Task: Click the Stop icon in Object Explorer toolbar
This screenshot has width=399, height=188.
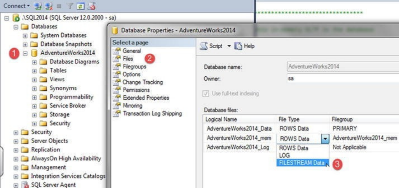Action: click(58, 6)
